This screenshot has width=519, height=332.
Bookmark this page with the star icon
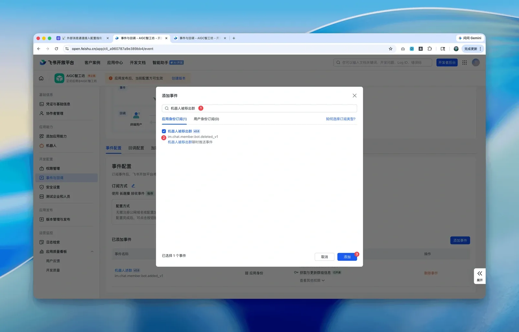[391, 49]
